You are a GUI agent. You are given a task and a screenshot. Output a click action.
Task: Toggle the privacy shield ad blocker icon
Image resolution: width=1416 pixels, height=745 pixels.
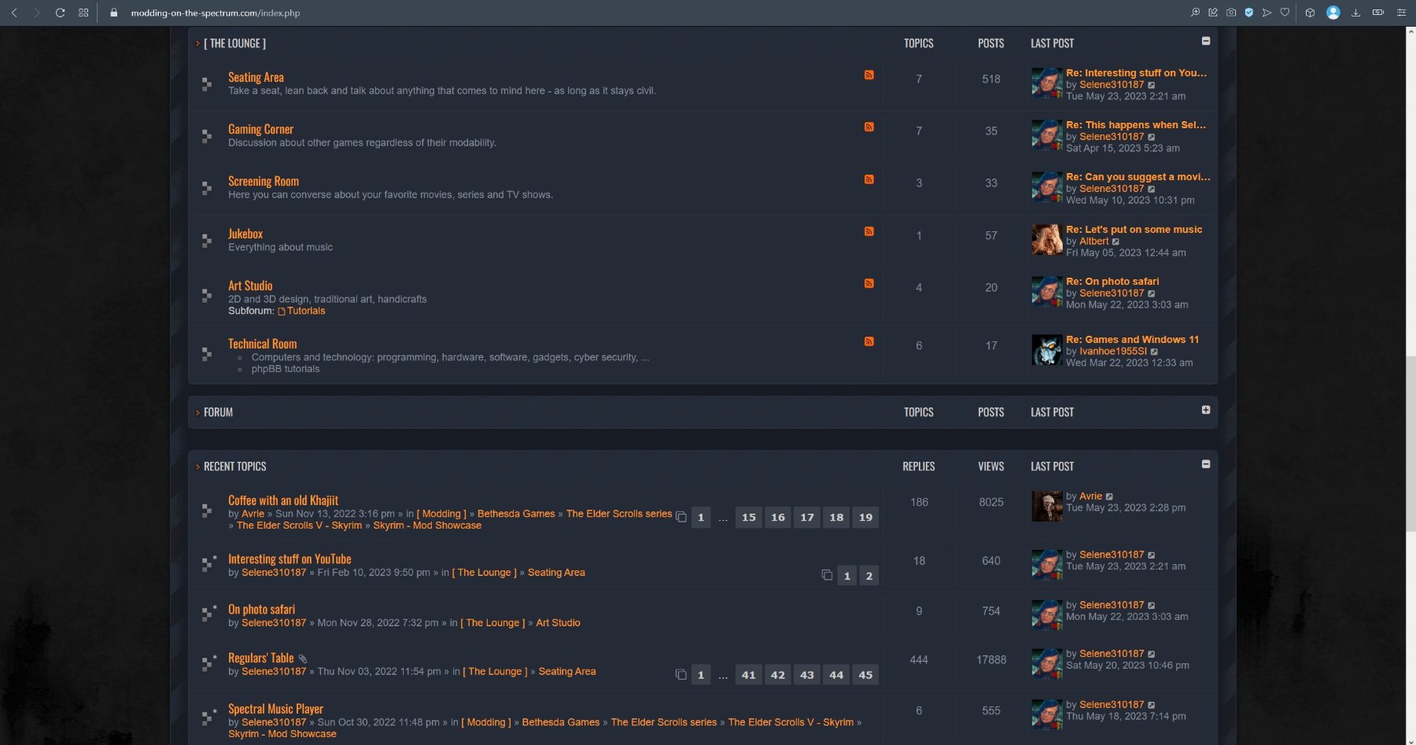click(x=1248, y=13)
